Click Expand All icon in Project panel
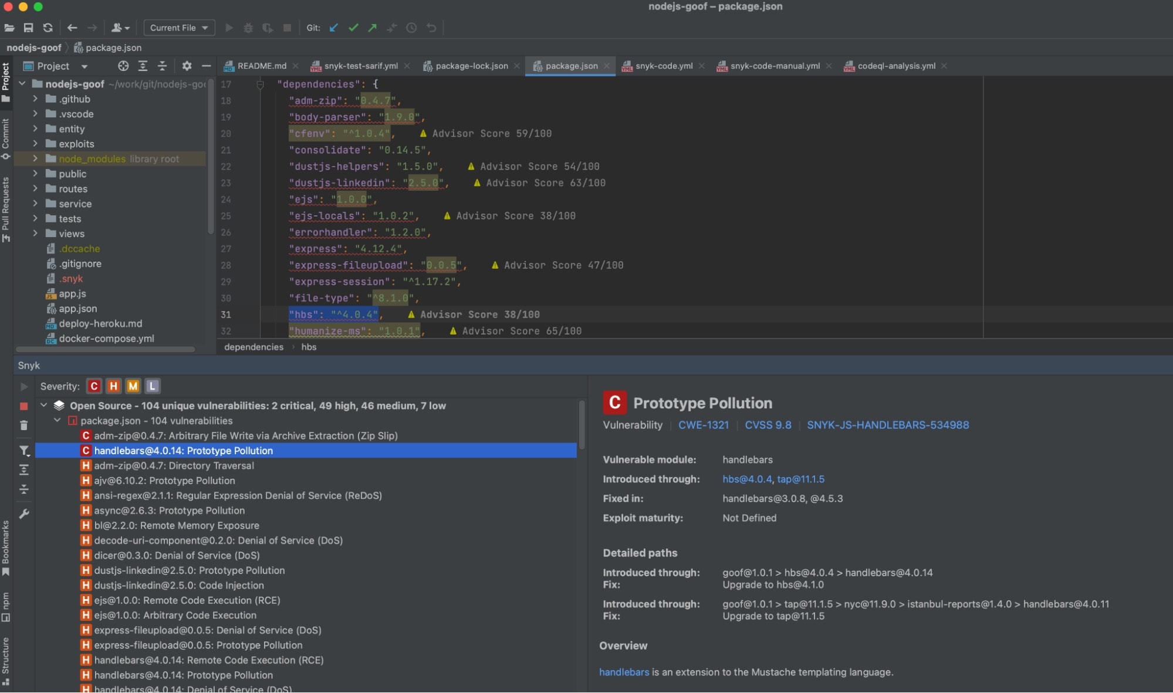Viewport: 1173px width, 693px height. (x=143, y=66)
